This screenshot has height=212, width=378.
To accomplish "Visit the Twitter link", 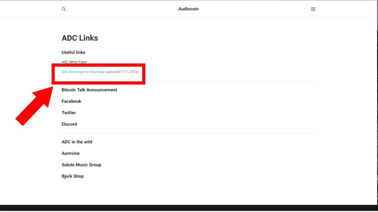I will tap(69, 113).
